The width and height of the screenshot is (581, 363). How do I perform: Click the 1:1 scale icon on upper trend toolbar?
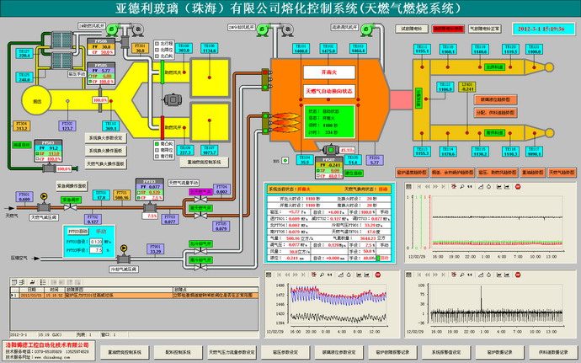tap(470, 186)
